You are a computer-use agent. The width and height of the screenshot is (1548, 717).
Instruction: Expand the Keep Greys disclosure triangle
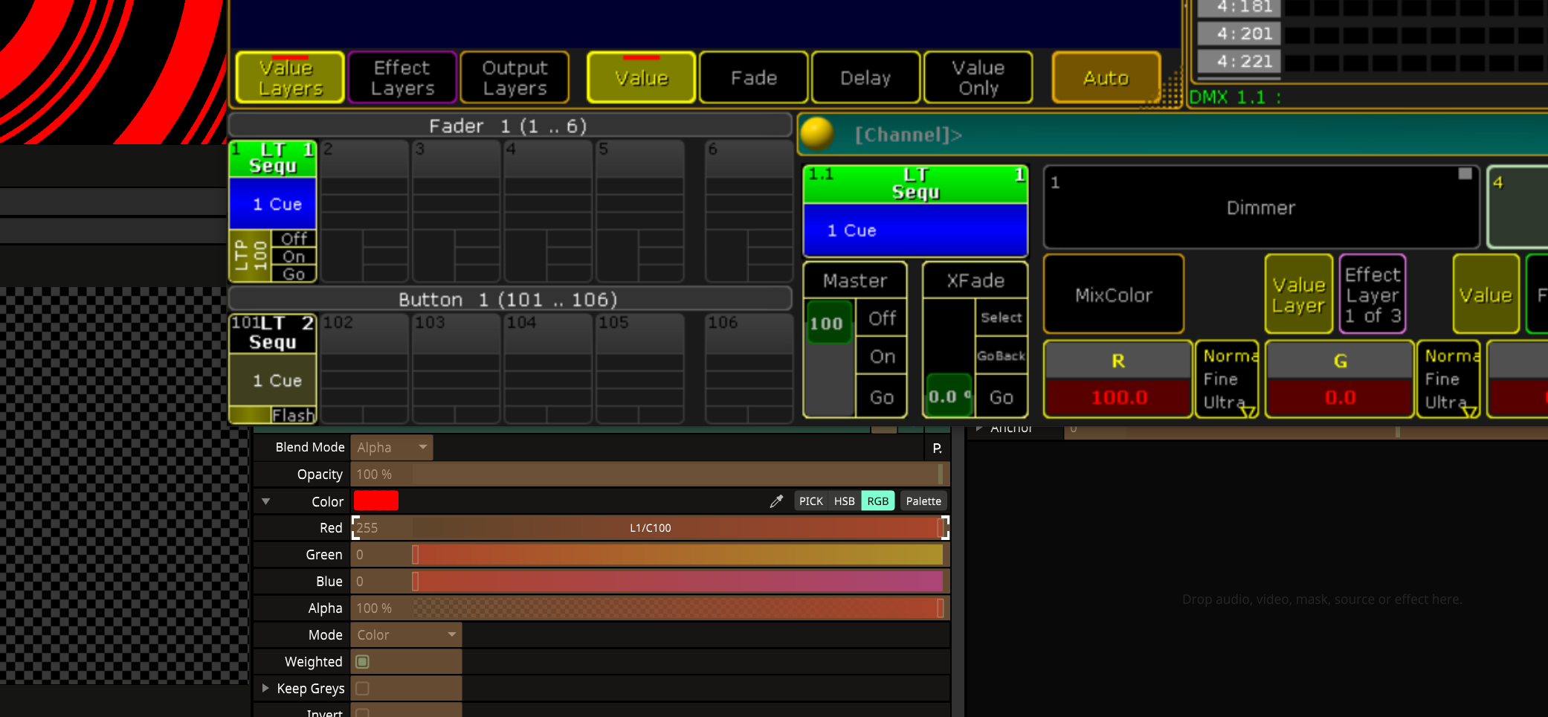coord(265,688)
